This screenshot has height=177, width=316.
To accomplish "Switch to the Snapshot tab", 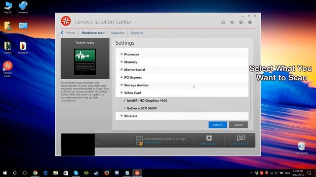I will click(118, 33).
